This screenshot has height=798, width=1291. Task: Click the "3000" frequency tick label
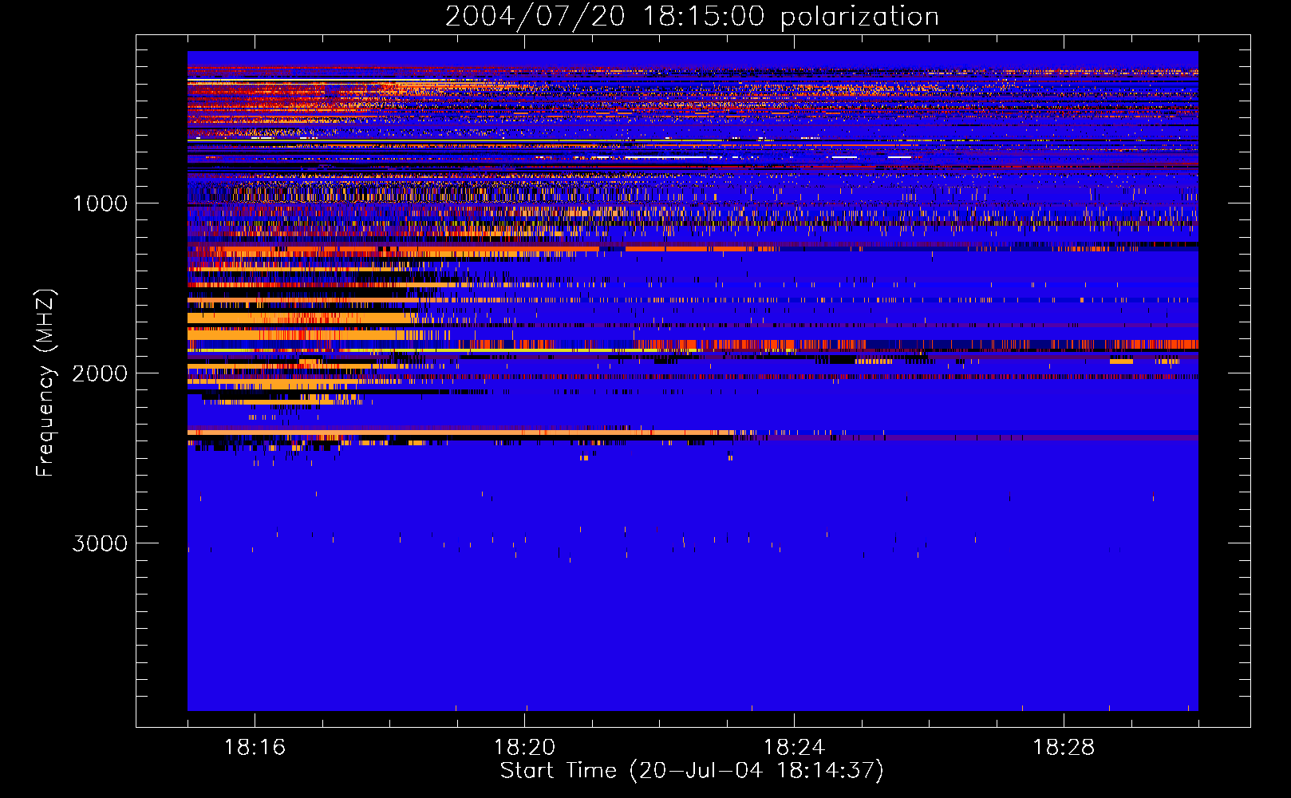[100, 543]
